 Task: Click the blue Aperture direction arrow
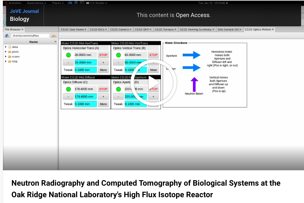pos(191,55)
